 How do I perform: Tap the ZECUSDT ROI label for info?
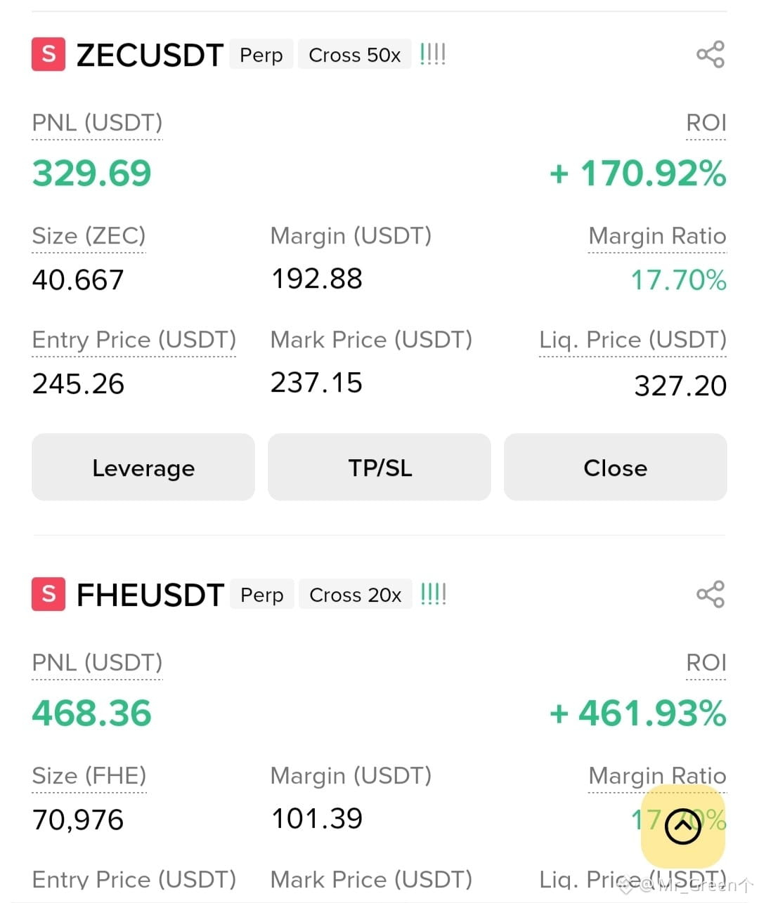coord(706,123)
